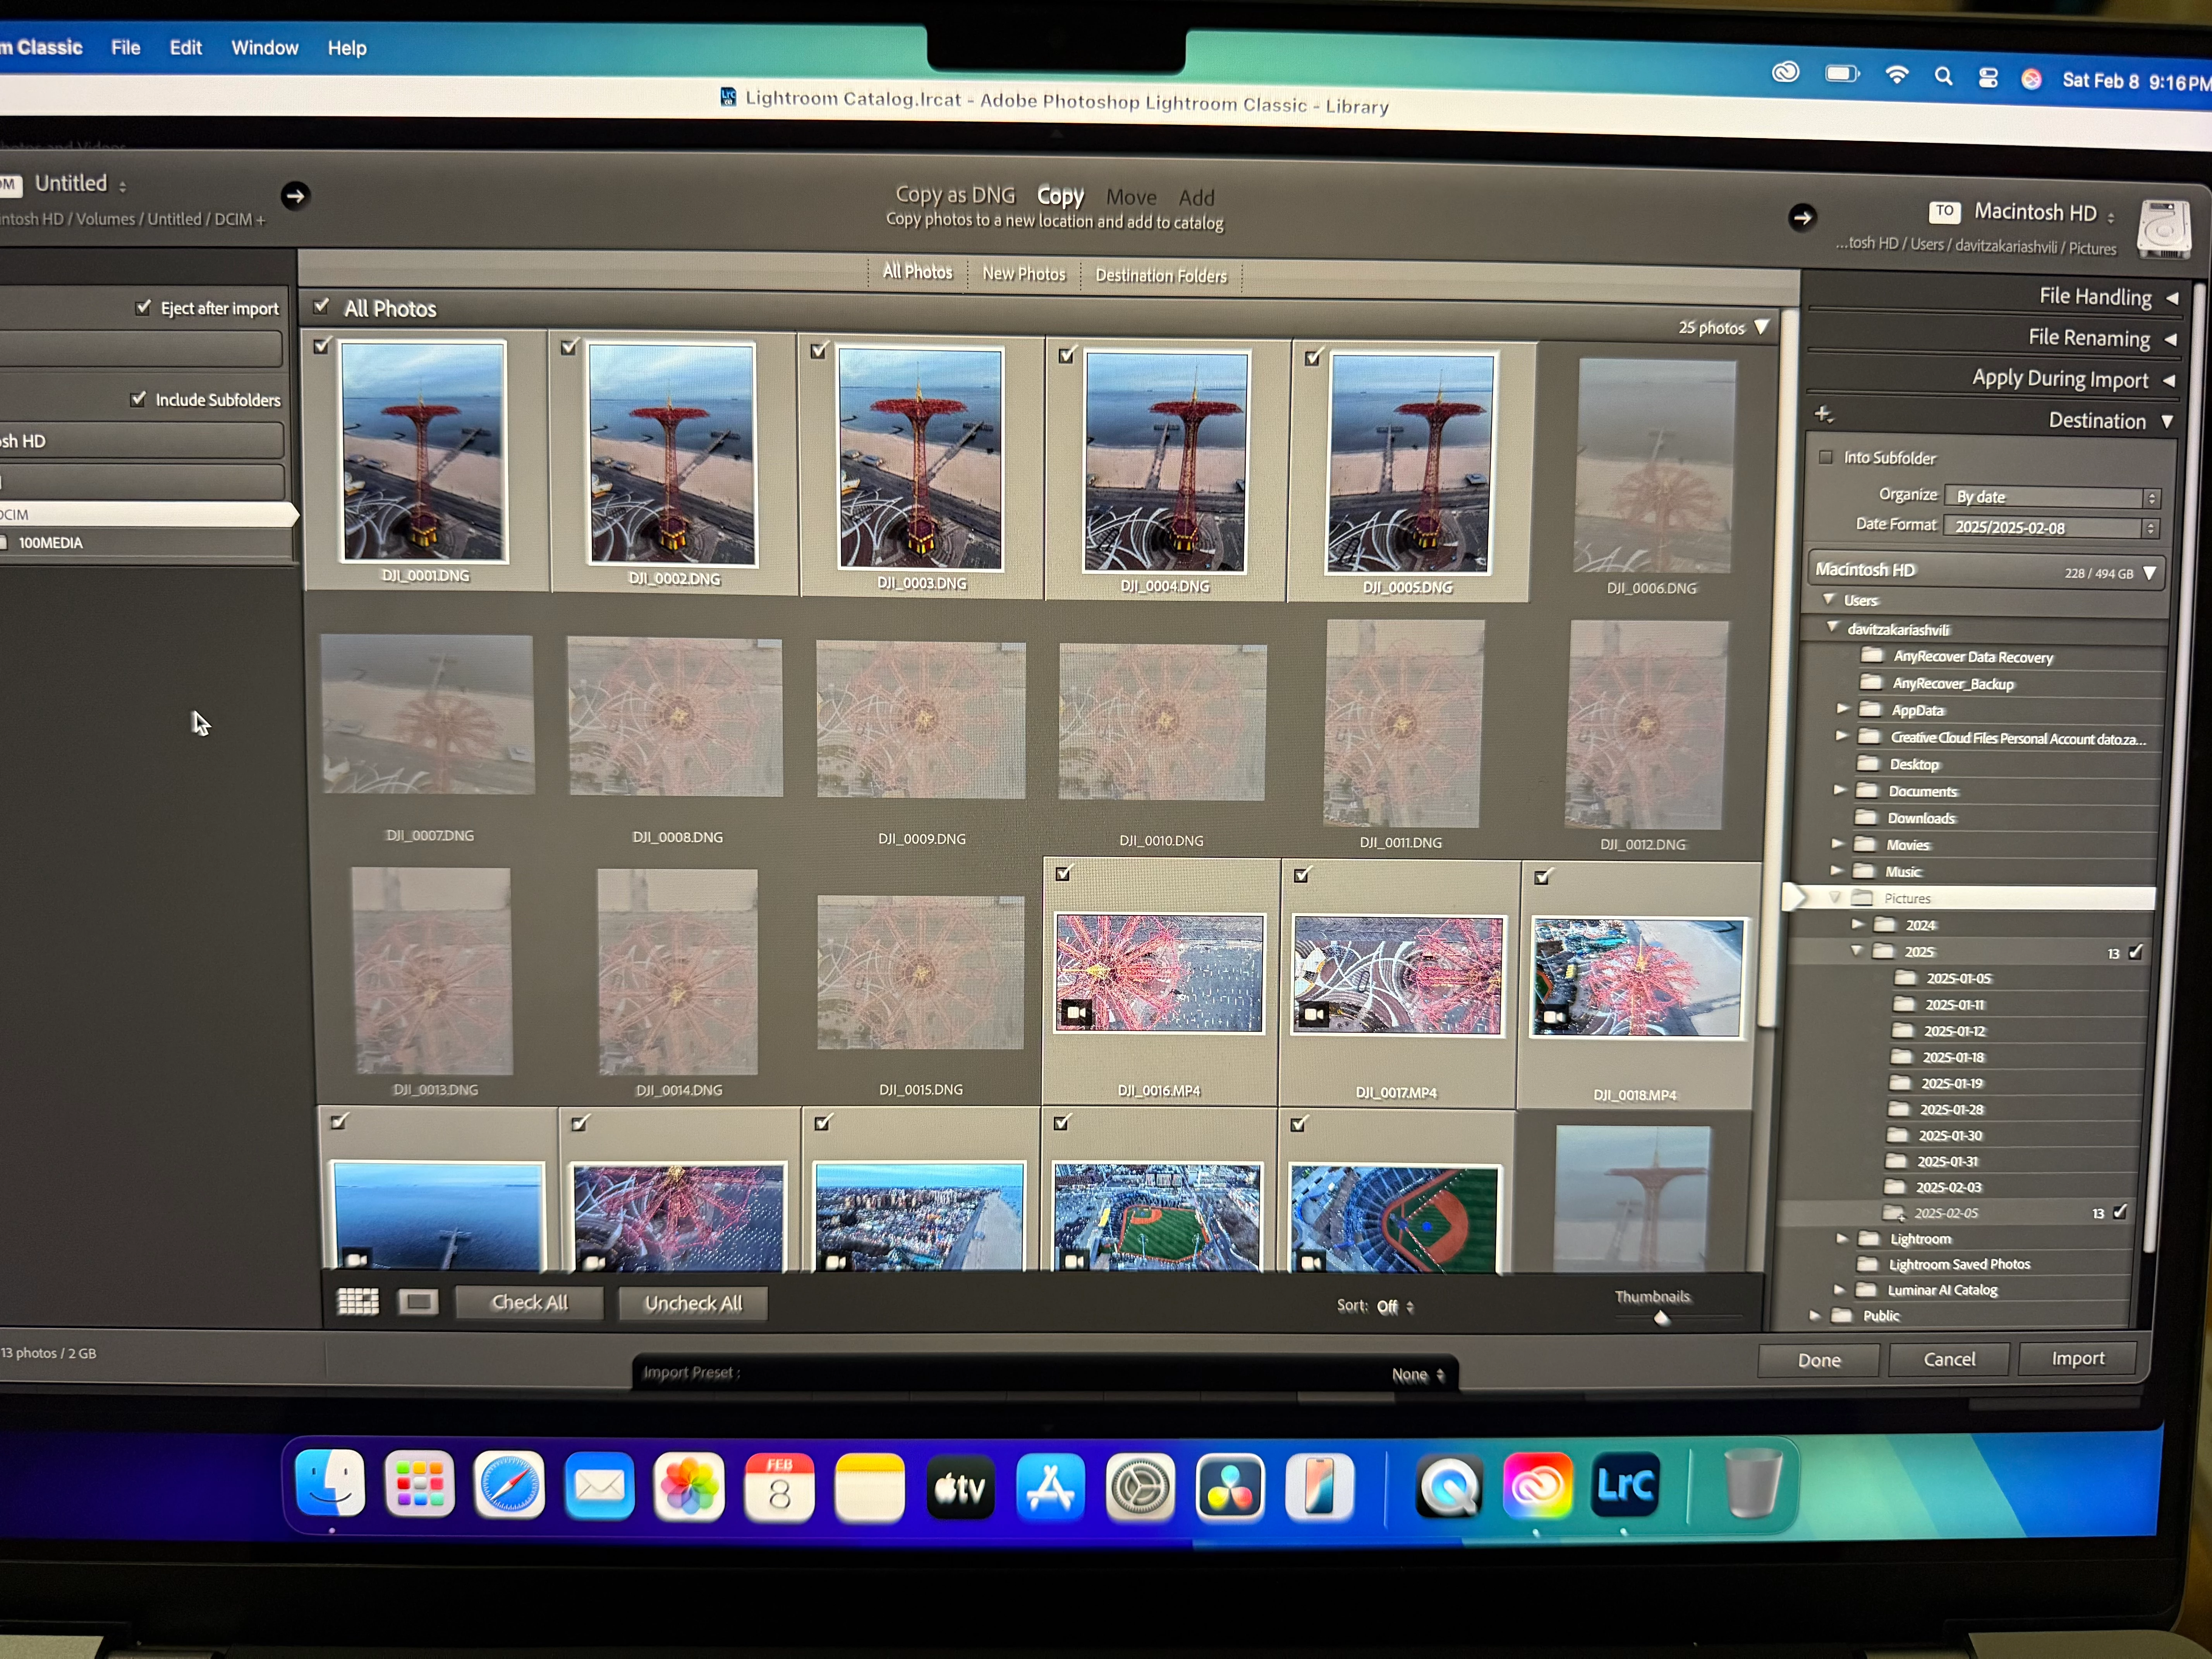Click the plus icon beside Destination
The height and width of the screenshot is (1659, 2212).
coord(1823,414)
